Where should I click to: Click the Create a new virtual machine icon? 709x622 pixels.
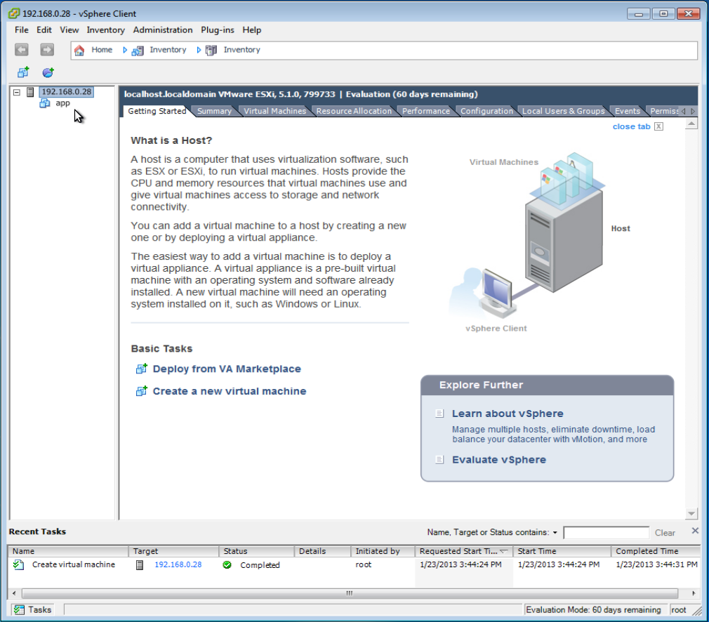[142, 391]
